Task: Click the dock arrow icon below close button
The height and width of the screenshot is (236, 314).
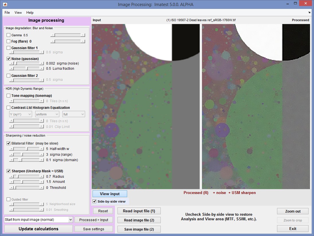Action: point(309,13)
